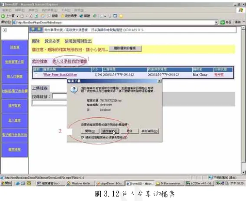Click the first blue sidebar menu button

pyautogui.click(x=15, y=47)
